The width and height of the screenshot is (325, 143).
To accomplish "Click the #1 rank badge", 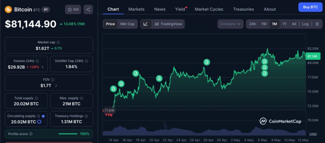I will click(46, 9).
